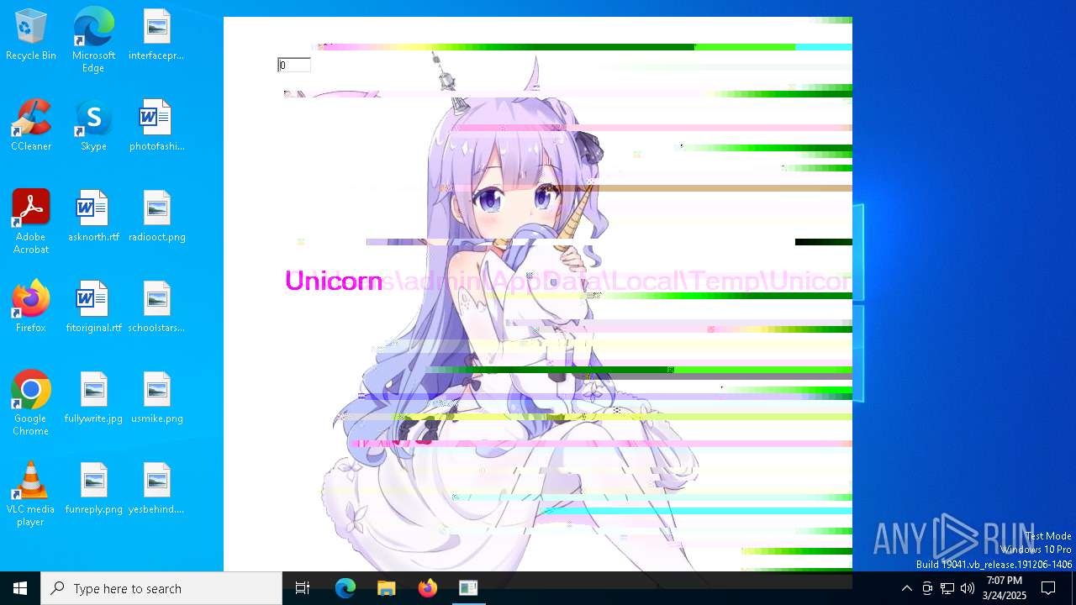Click the small input field showing 0
The height and width of the screenshot is (605, 1076).
(294, 65)
